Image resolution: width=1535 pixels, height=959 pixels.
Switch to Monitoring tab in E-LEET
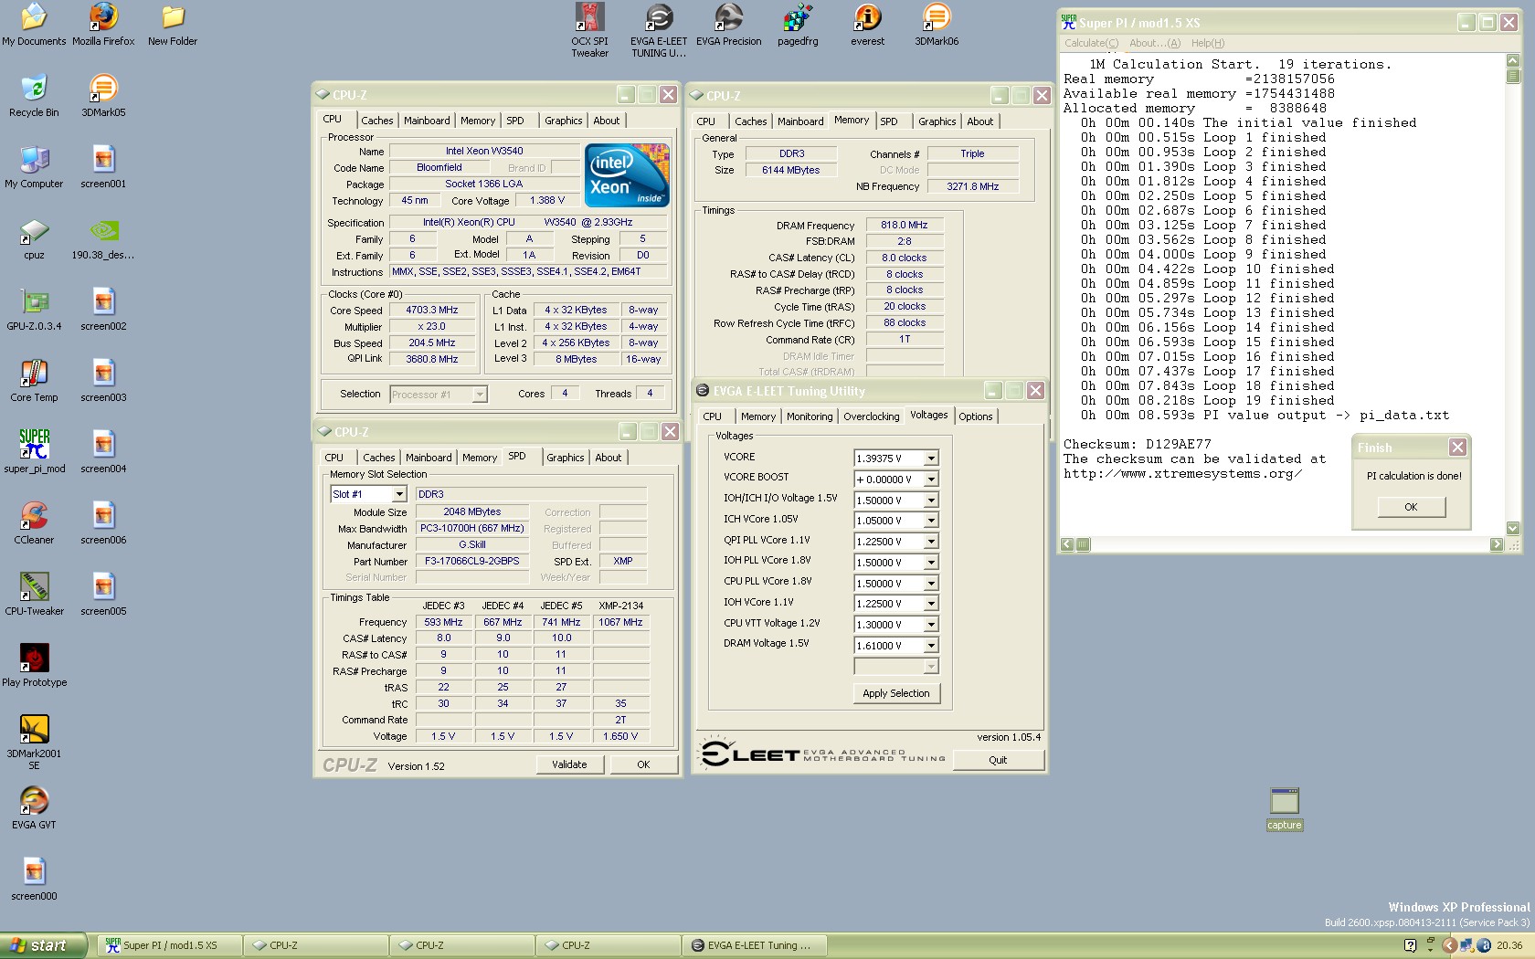tap(809, 416)
